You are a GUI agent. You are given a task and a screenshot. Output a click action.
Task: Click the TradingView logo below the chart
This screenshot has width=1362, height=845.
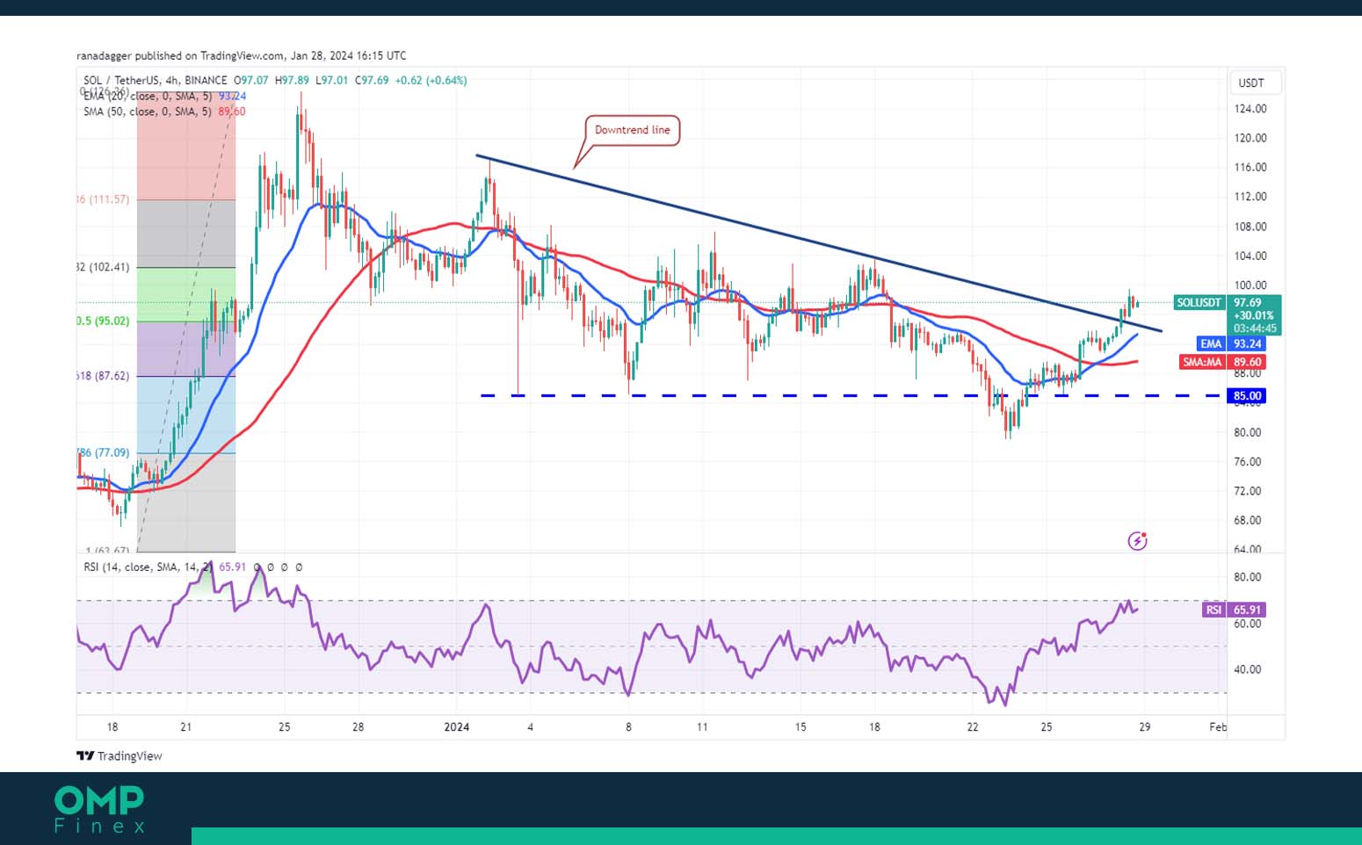(x=120, y=755)
